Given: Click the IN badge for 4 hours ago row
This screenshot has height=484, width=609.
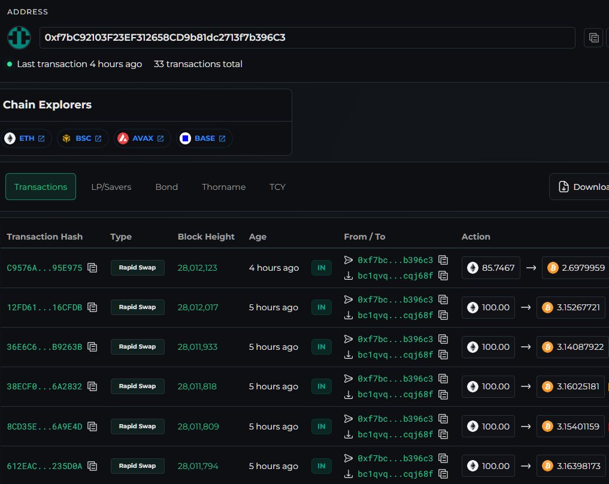Looking at the screenshot, I should click(321, 268).
